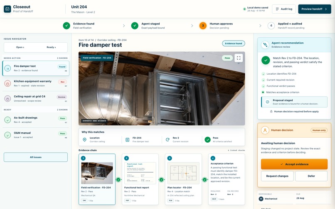The image size is (335, 209).
Task: Open Ceiling repair at grid C4 issue
Action: pyautogui.click(x=36, y=99)
